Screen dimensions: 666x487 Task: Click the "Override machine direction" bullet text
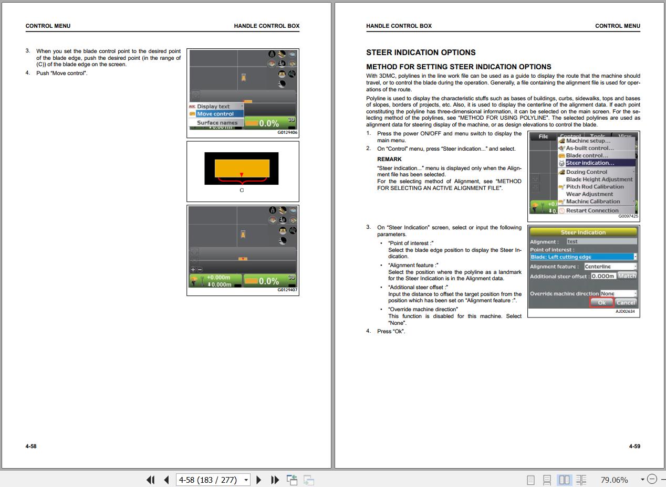click(x=423, y=309)
